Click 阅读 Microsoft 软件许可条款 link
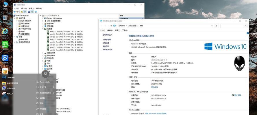 [x=156, y=113]
